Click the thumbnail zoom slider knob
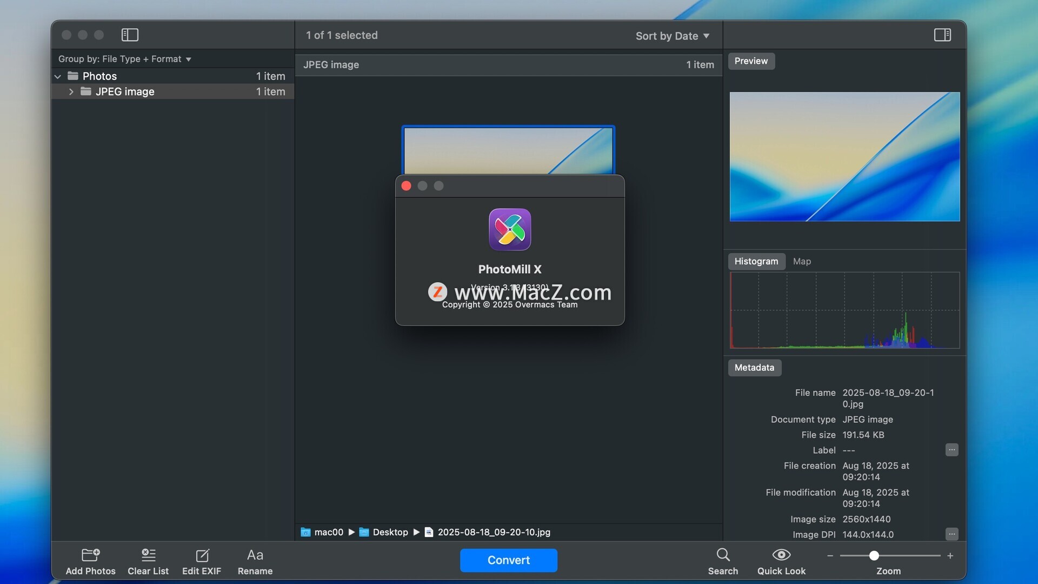This screenshot has width=1038, height=584. 874,556
